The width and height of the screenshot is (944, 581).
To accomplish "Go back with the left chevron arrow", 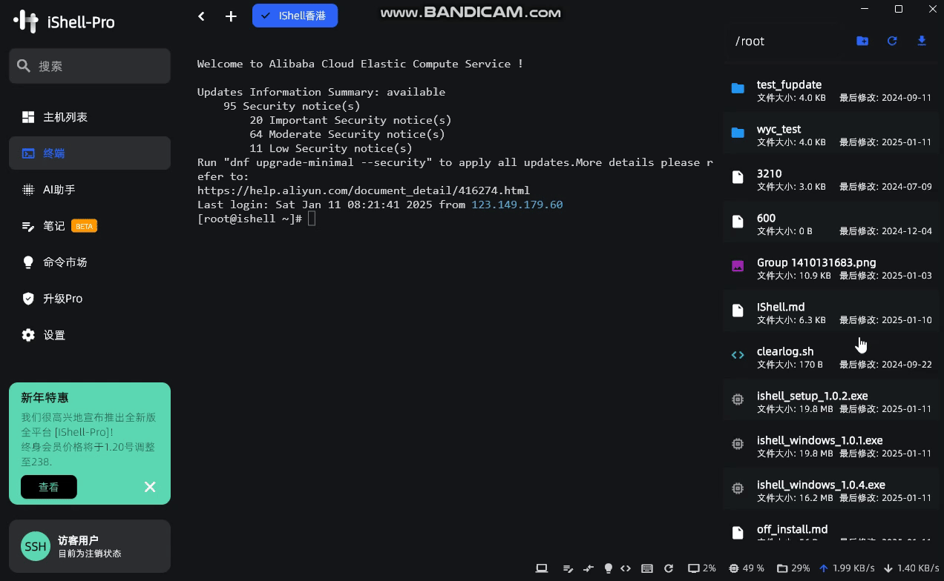I will coord(201,16).
